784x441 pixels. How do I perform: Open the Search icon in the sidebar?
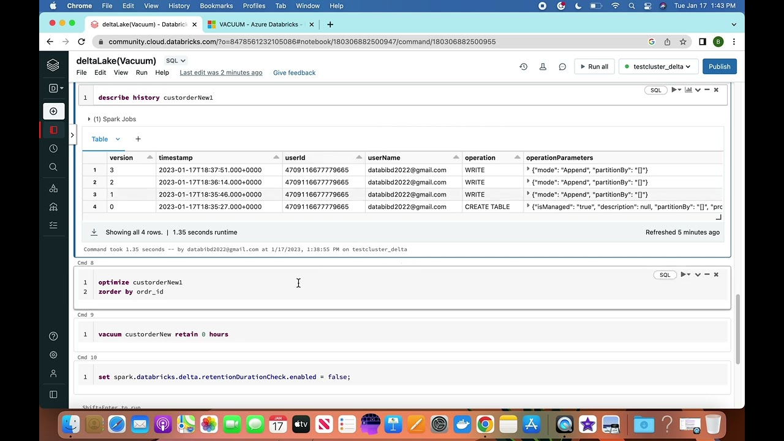53,167
